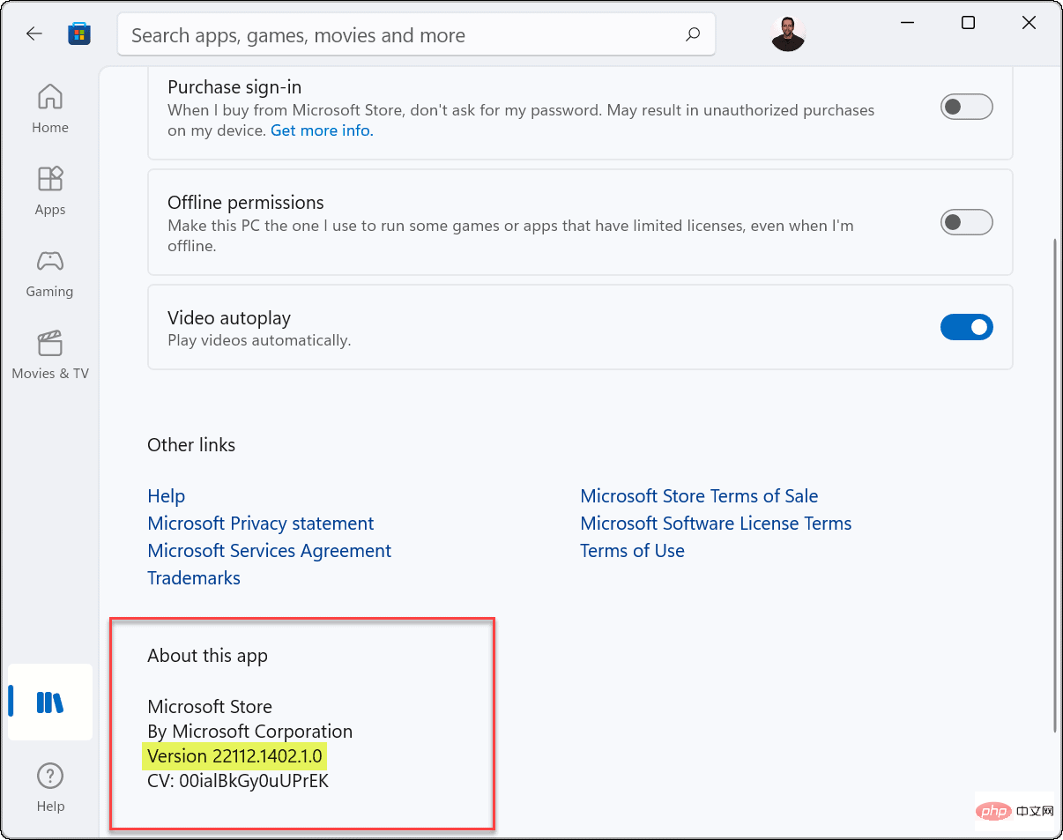Click the Video autoplay label
Screen dimensions: 1063x840
tap(229, 318)
